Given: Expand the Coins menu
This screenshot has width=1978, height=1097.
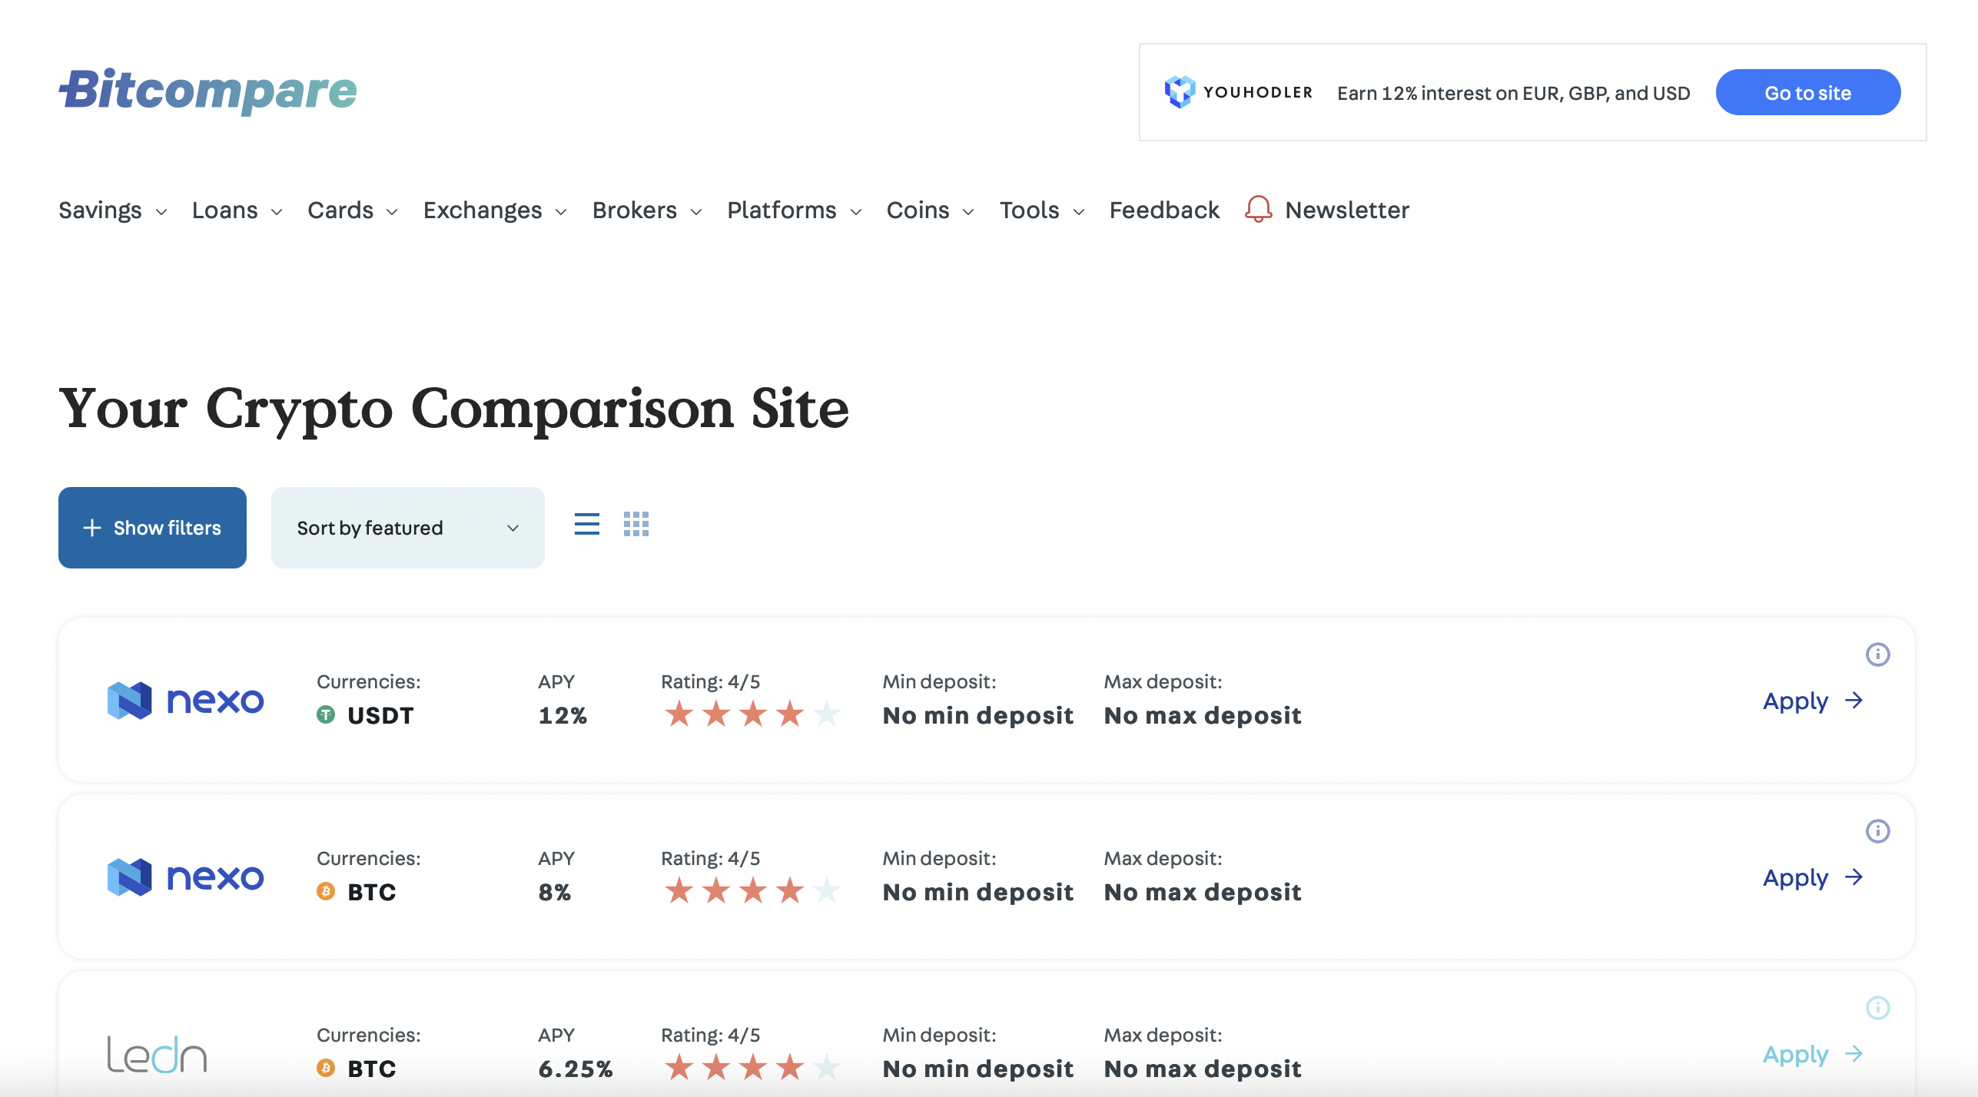Looking at the screenshot, I should point(931,210).
